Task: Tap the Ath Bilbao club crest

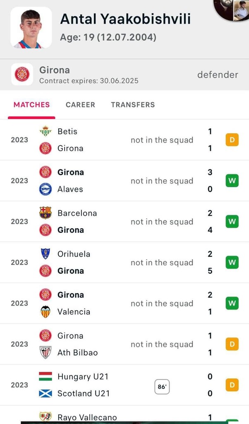Action: [45, 352]
